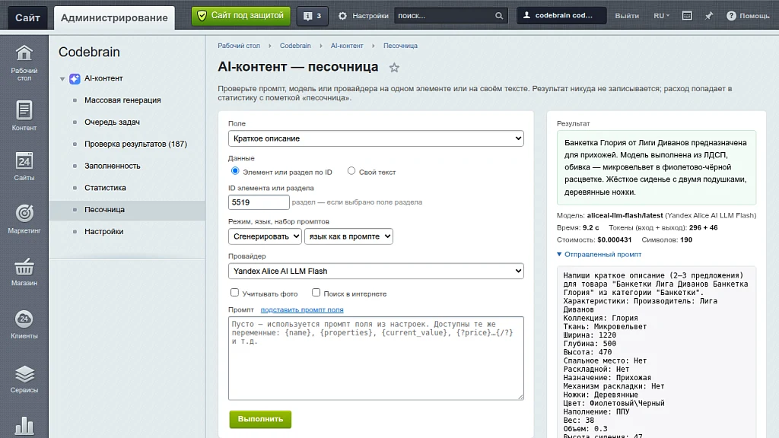This screenshot has height=438, width=779.
Task: Open 'Очередь задач' menu item
Action: pos(113,122)
